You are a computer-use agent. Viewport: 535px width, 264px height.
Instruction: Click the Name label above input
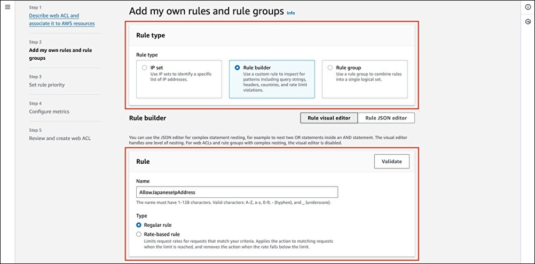(143, 181)
